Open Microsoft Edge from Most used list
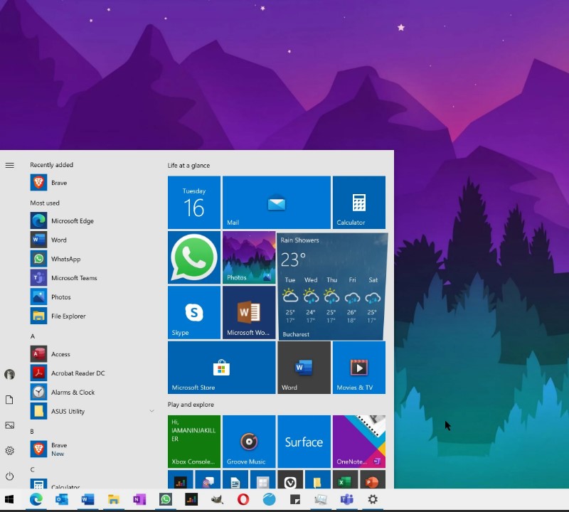 click(x=72, y=221)
